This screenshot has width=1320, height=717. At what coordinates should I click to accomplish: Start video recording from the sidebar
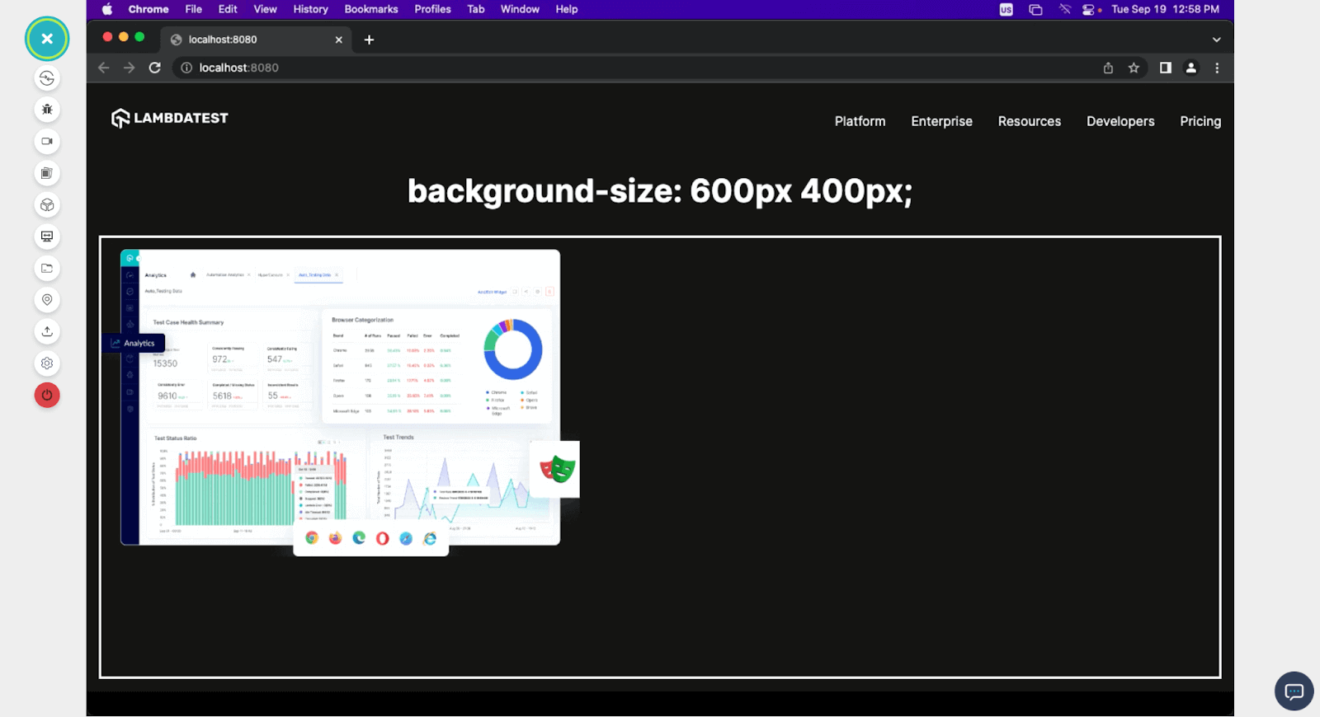[x=47, y=141]
